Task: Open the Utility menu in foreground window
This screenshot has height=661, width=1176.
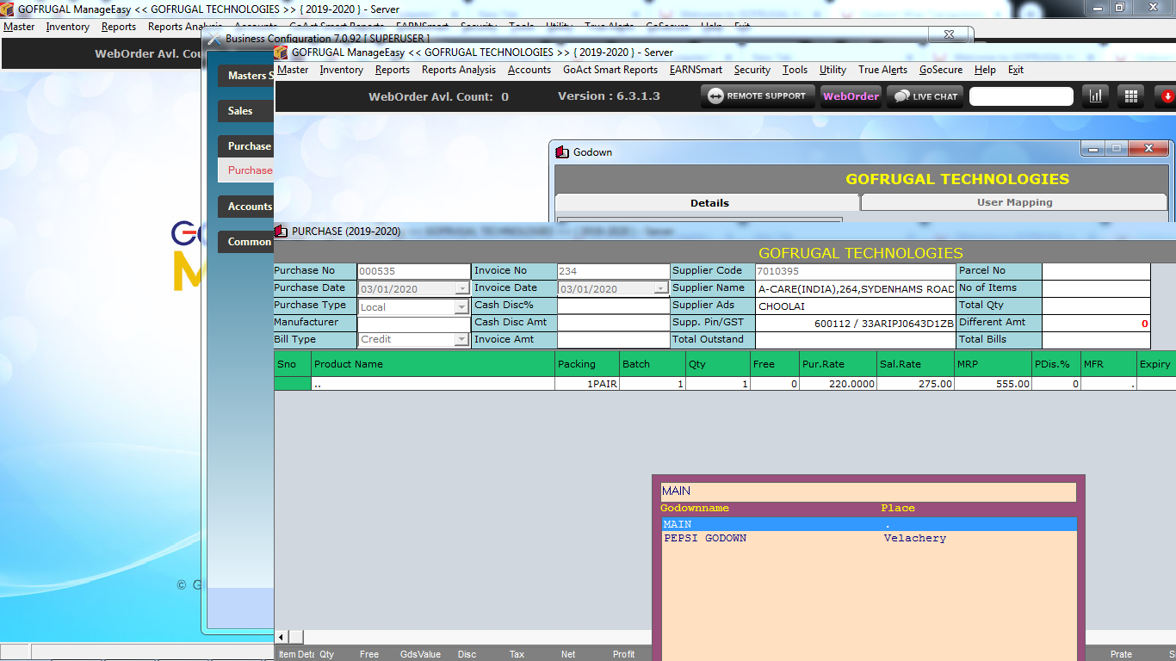Action: 832,70
